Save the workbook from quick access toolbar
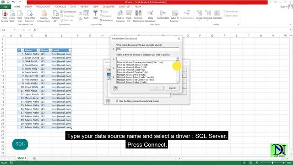The image size is (293, 165). point(8,2)
